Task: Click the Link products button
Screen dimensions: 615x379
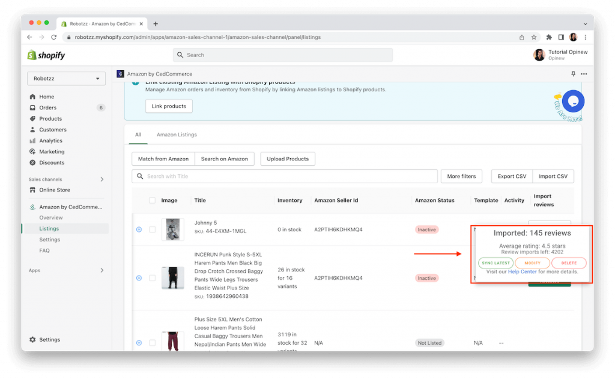Action: 169,106
